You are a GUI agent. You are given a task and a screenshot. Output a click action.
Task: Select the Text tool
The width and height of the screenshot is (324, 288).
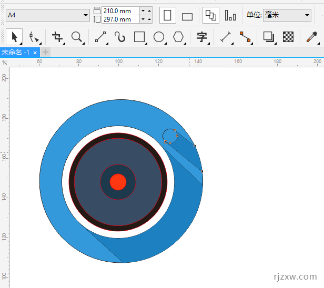(201, 37)
